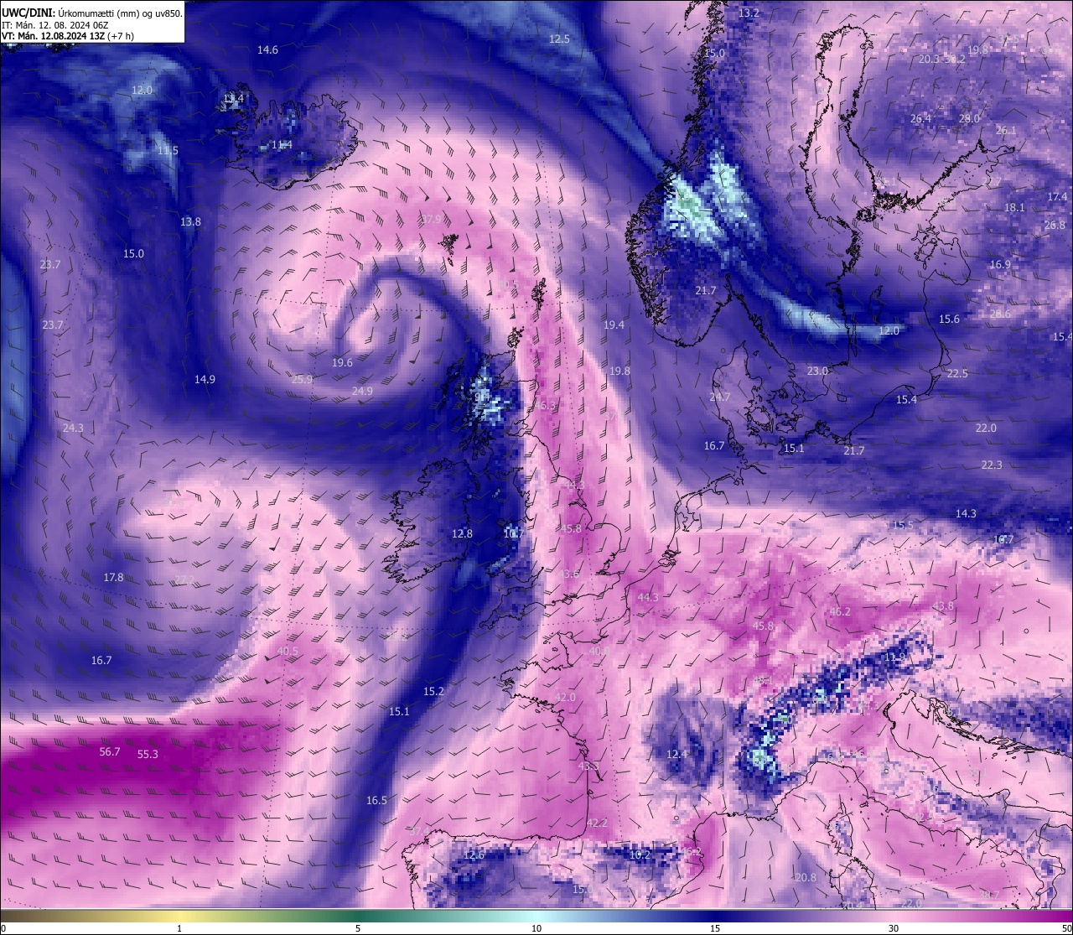Click the 23.0 value label

(x=817, y=371)
